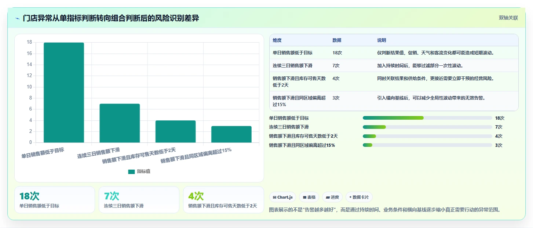Image resolution: width=533 pixels, height=228 pixels.
Task: Toggle the 指标值 legend swatch
Action: pyautogui.click(x=131, y=171)
